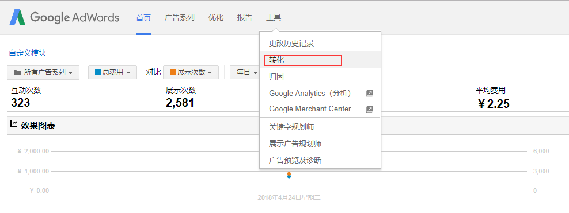Click the orange data point on chart
This screenshot has height=213, width=569.
289,174
